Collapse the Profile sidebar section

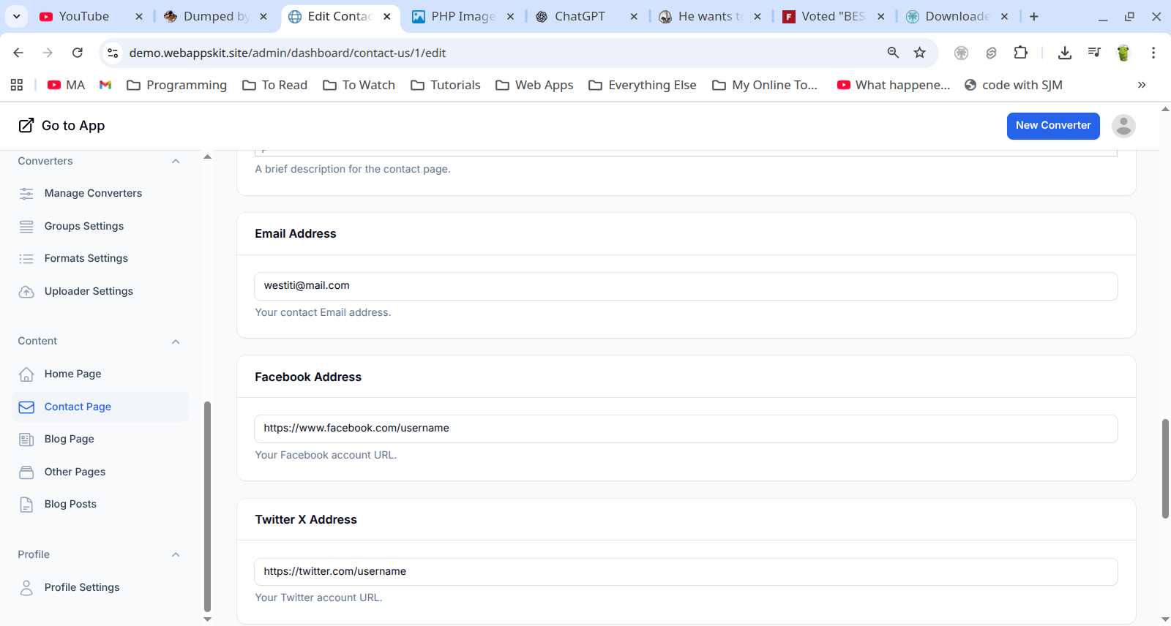(176, 555)
